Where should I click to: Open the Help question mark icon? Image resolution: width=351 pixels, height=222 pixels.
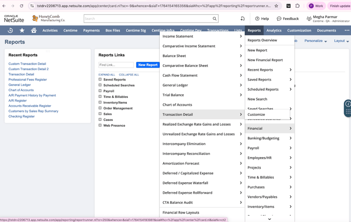click(257, 19)
